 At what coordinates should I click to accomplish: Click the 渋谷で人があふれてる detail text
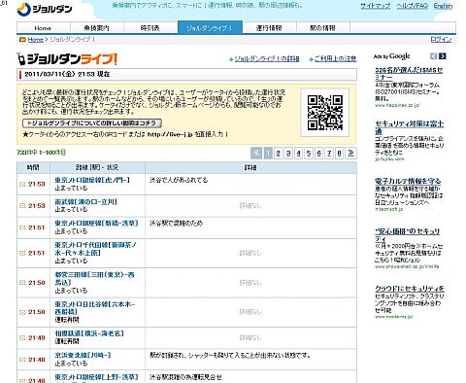click(x=179, y=180)
